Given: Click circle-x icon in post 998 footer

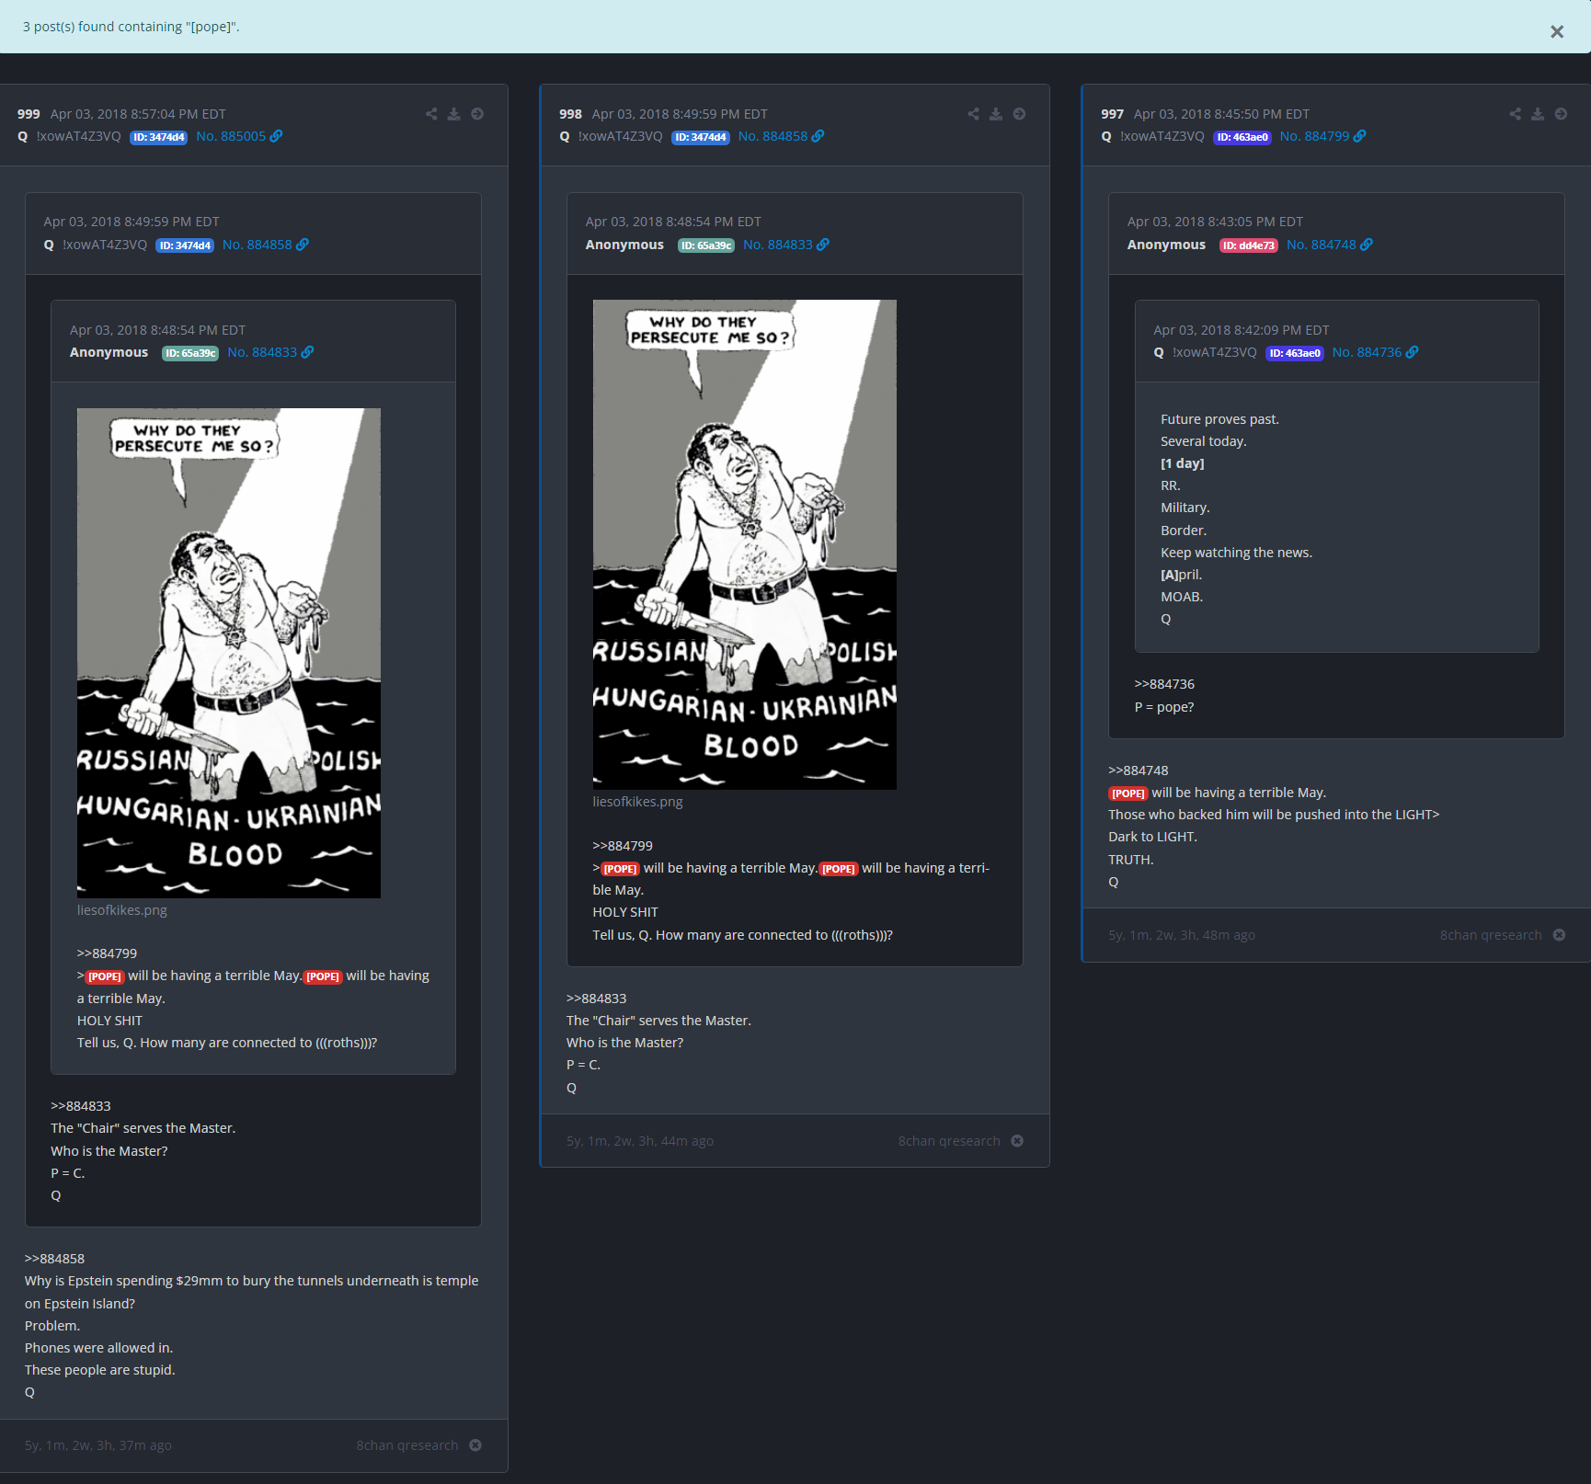Looking at the screenshot, I should [x=1017, y=1141].
